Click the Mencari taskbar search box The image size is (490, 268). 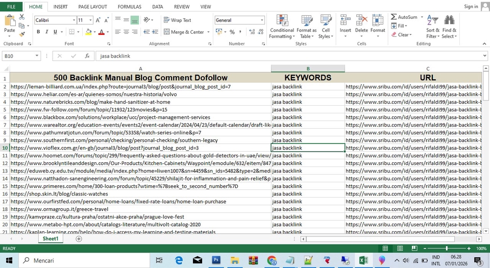point(85,260)
